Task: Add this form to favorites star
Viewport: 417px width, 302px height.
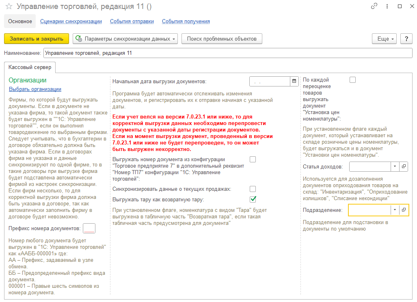Action: point(9,6)
